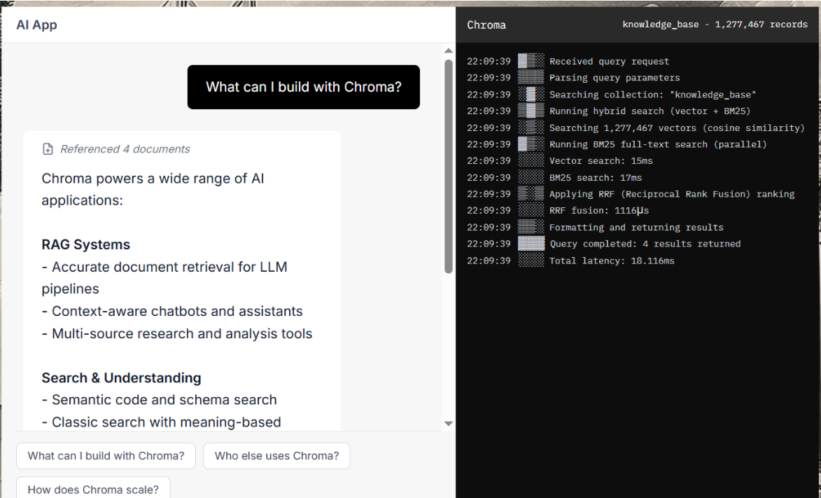Open the 'Referenced 4 documents' link
This screenshot has height=498, width=821.
[125, 149]
